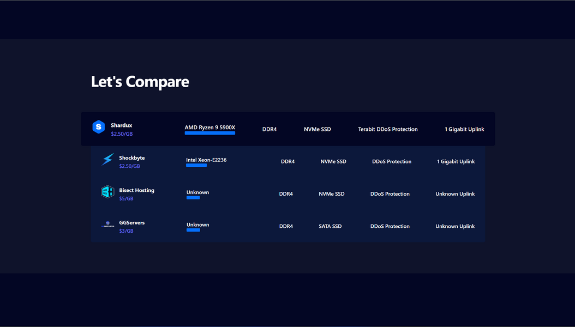Click the Intel Xeon-E2236 performance bar
This screenshot has width=575, height=327.
tap(196, 165)
